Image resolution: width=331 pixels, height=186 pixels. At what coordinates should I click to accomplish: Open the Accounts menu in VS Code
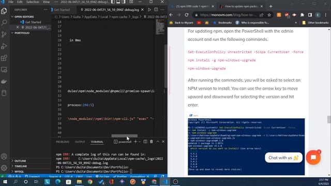click(x=4, y=157)
